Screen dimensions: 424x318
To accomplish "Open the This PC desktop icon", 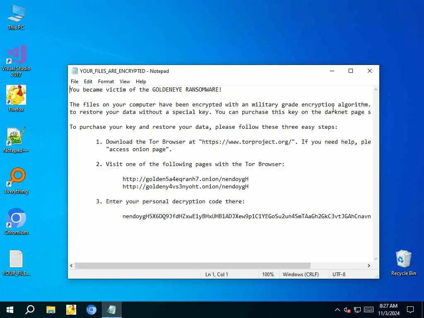I will [16, 17].
